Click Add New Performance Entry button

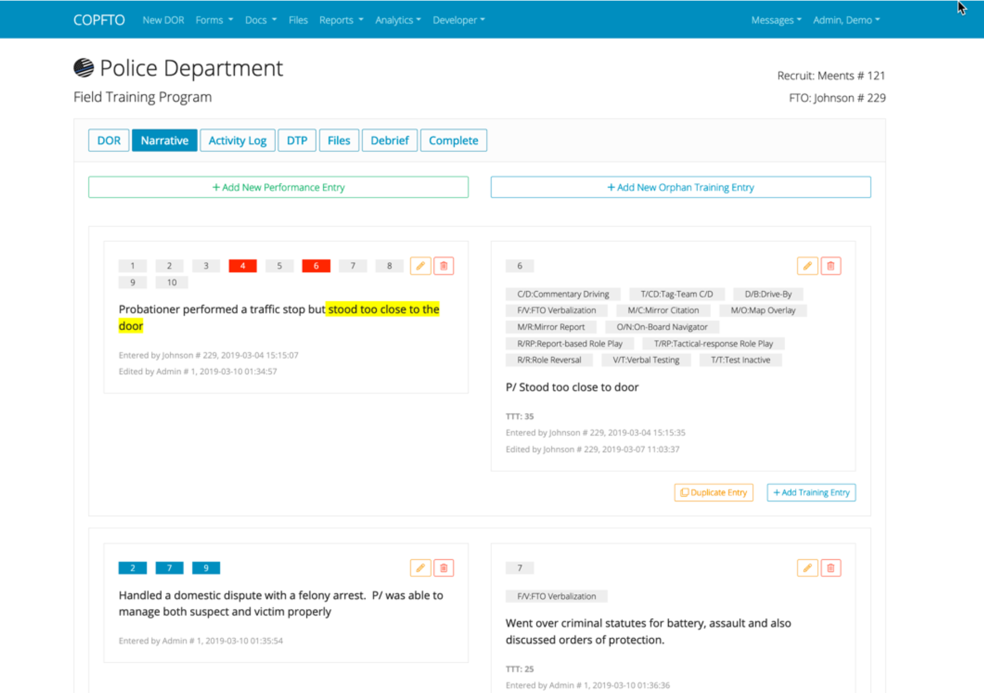tap(278, 187)
